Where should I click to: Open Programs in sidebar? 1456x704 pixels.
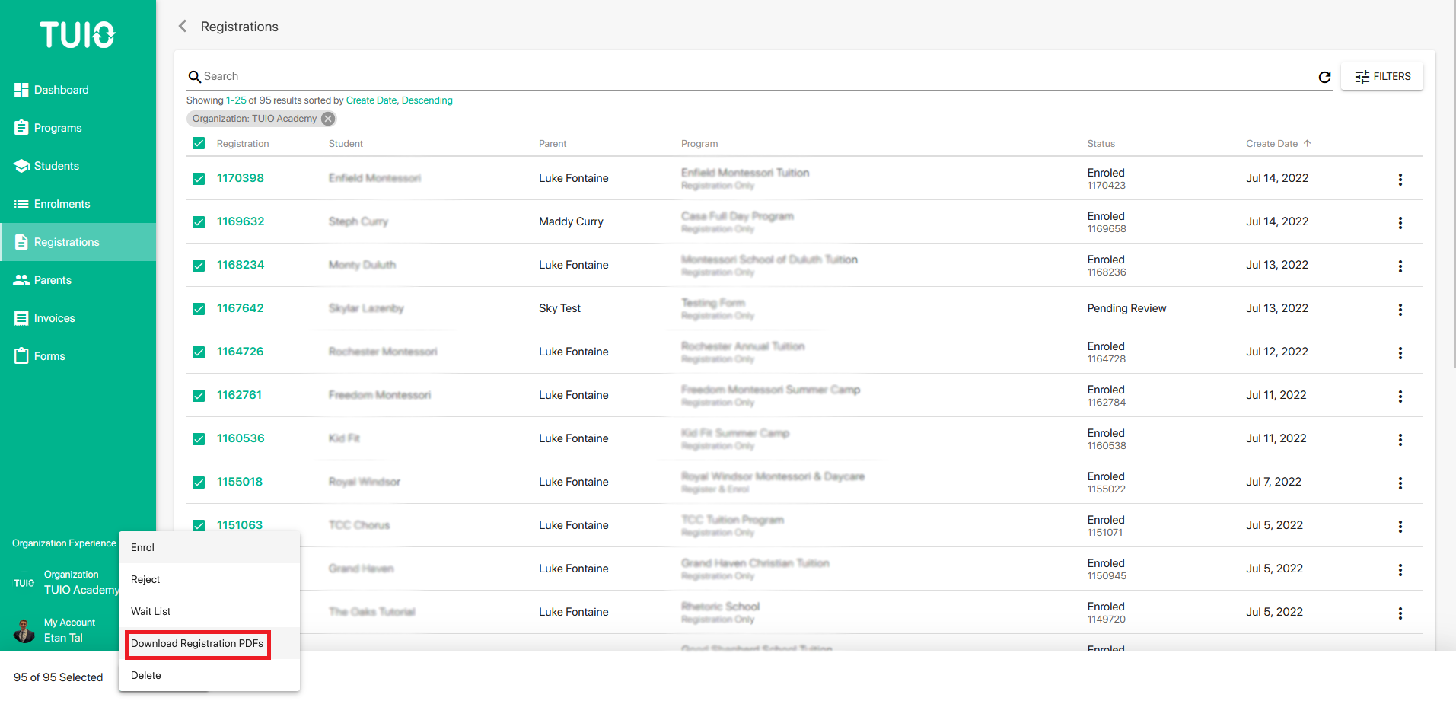78,128
